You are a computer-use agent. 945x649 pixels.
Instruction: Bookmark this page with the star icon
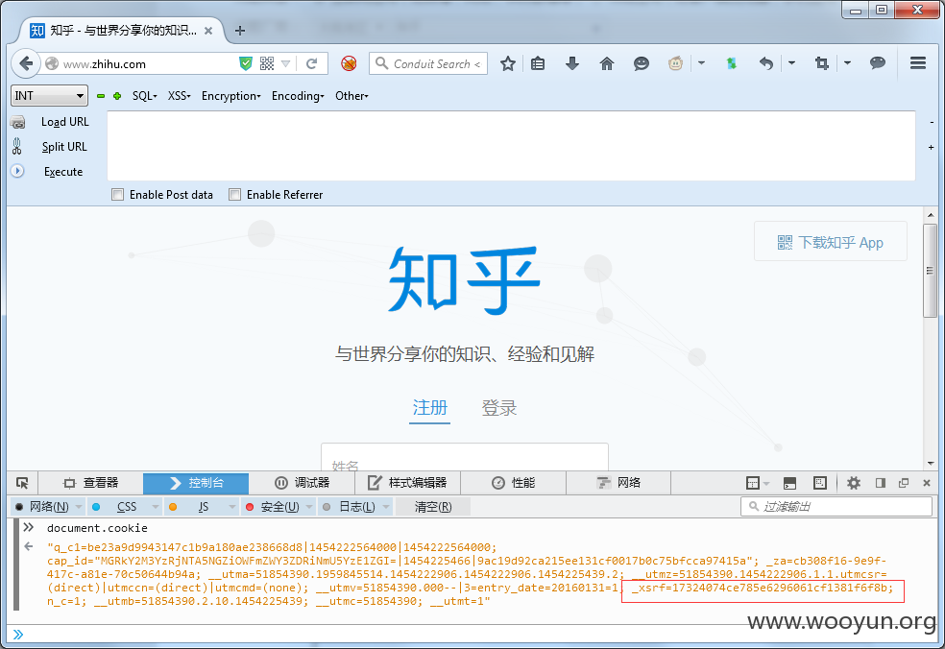(x=508, y=63)
